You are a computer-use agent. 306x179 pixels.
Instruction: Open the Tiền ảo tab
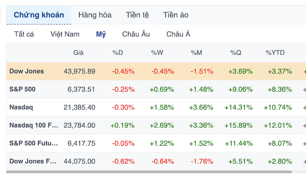176,15
